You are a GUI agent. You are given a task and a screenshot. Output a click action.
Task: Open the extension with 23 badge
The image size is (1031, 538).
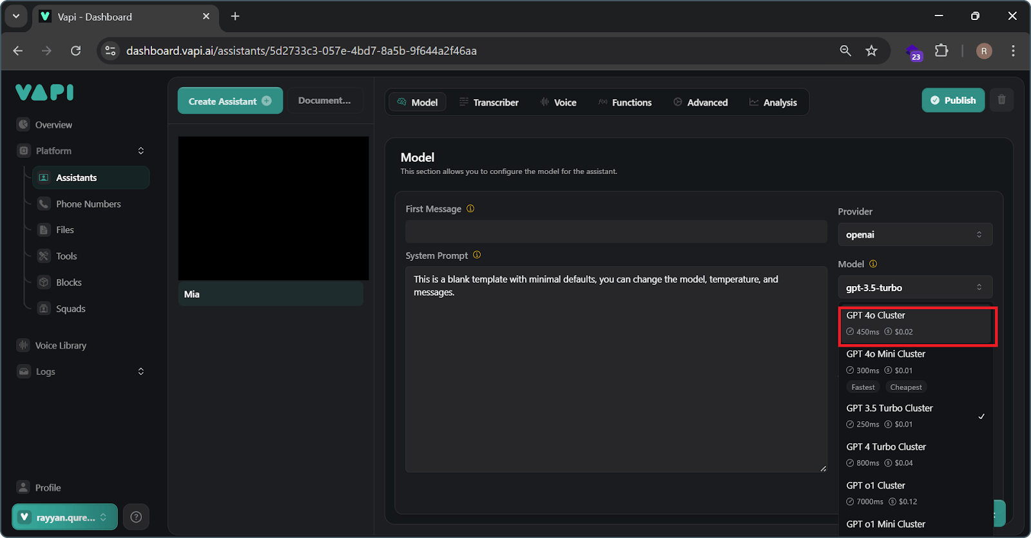(914, 52)
